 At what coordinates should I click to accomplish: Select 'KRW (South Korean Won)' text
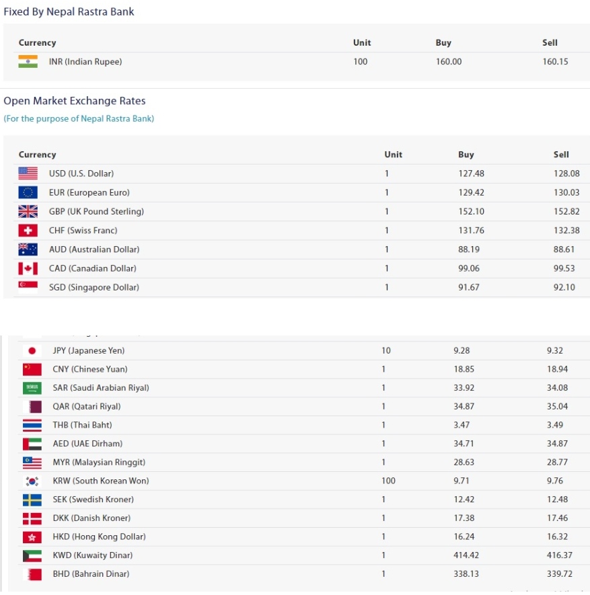(101, 481)
